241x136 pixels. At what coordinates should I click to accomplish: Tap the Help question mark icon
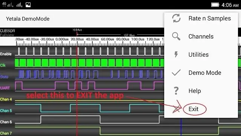point(176,91)
